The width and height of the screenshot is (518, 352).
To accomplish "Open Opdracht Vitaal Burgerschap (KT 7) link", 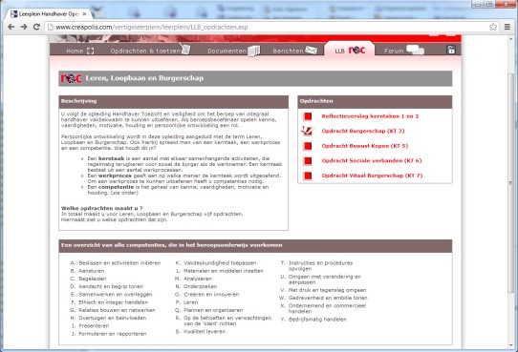I will [372, 176].
